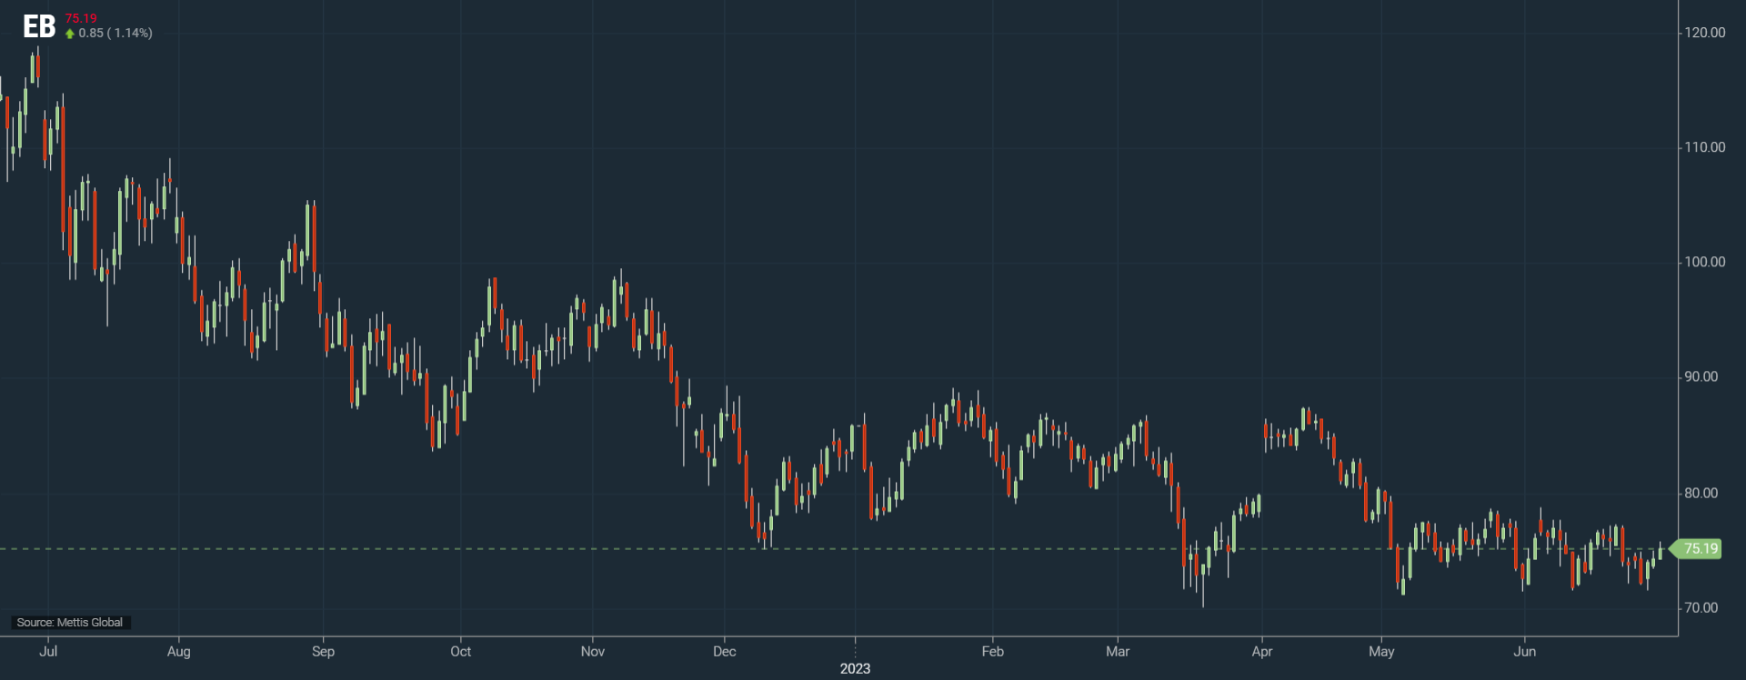Click the 110.00 price axis label
Screen dimensions: 1746x680
coord(1704,147)
